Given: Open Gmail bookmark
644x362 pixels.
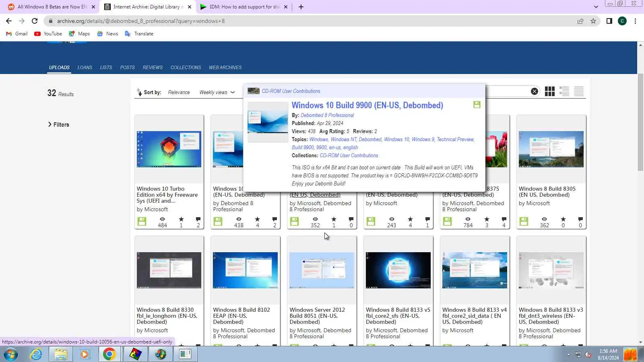Looking at the screenshot, I should (17, 34).
